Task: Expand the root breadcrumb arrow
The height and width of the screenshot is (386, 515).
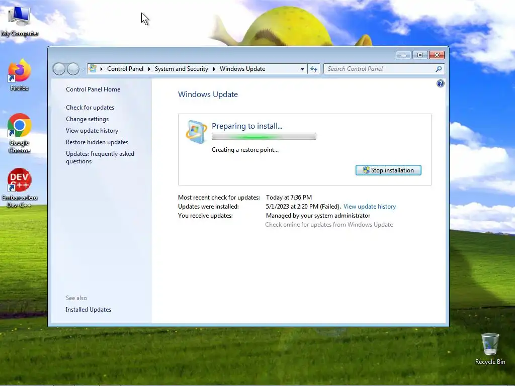Action: tap(102, 69)
